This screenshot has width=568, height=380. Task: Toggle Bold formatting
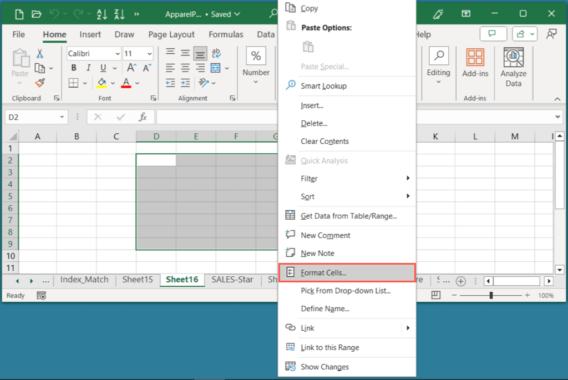coord(73,68)
